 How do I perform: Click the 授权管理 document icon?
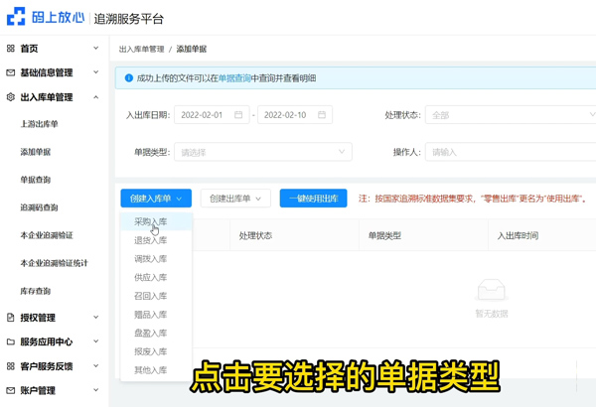click(11, 318)
